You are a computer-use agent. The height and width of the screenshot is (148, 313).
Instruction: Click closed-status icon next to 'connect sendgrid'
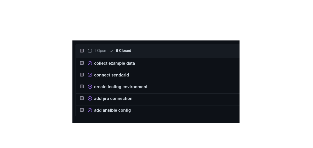pos(90,75)
